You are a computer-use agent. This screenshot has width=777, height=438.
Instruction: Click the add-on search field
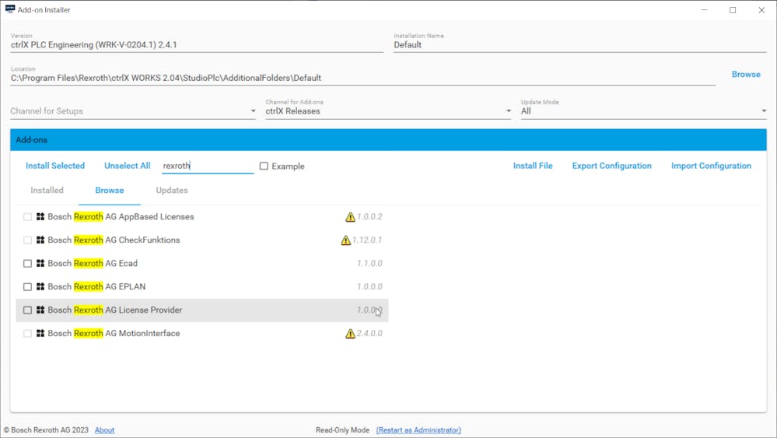207,166
